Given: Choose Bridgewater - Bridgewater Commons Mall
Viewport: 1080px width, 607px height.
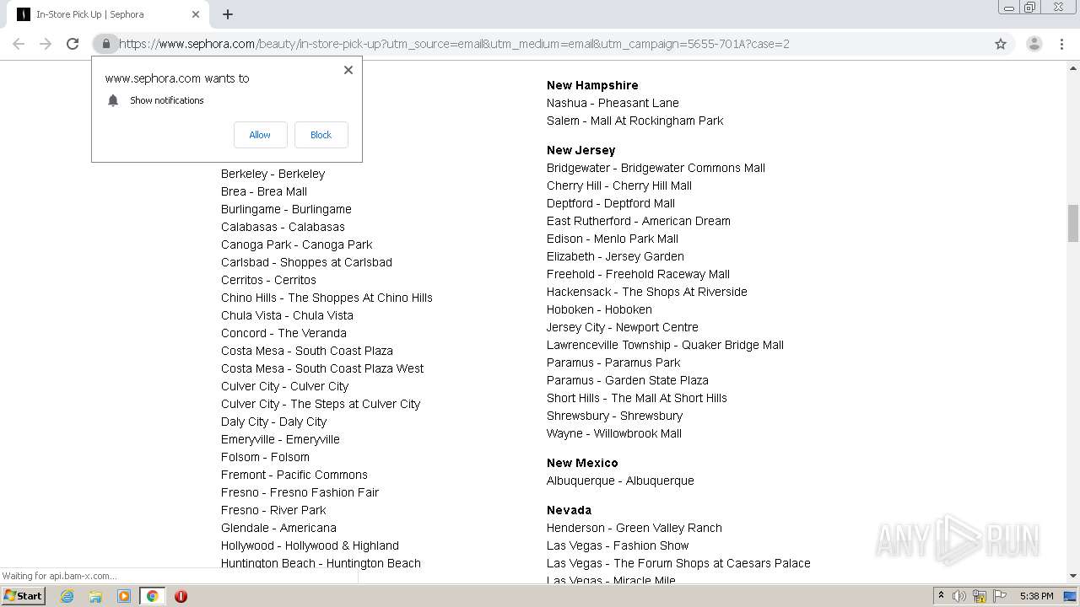Looking at the screenshot, I should [x=656, y=168].
